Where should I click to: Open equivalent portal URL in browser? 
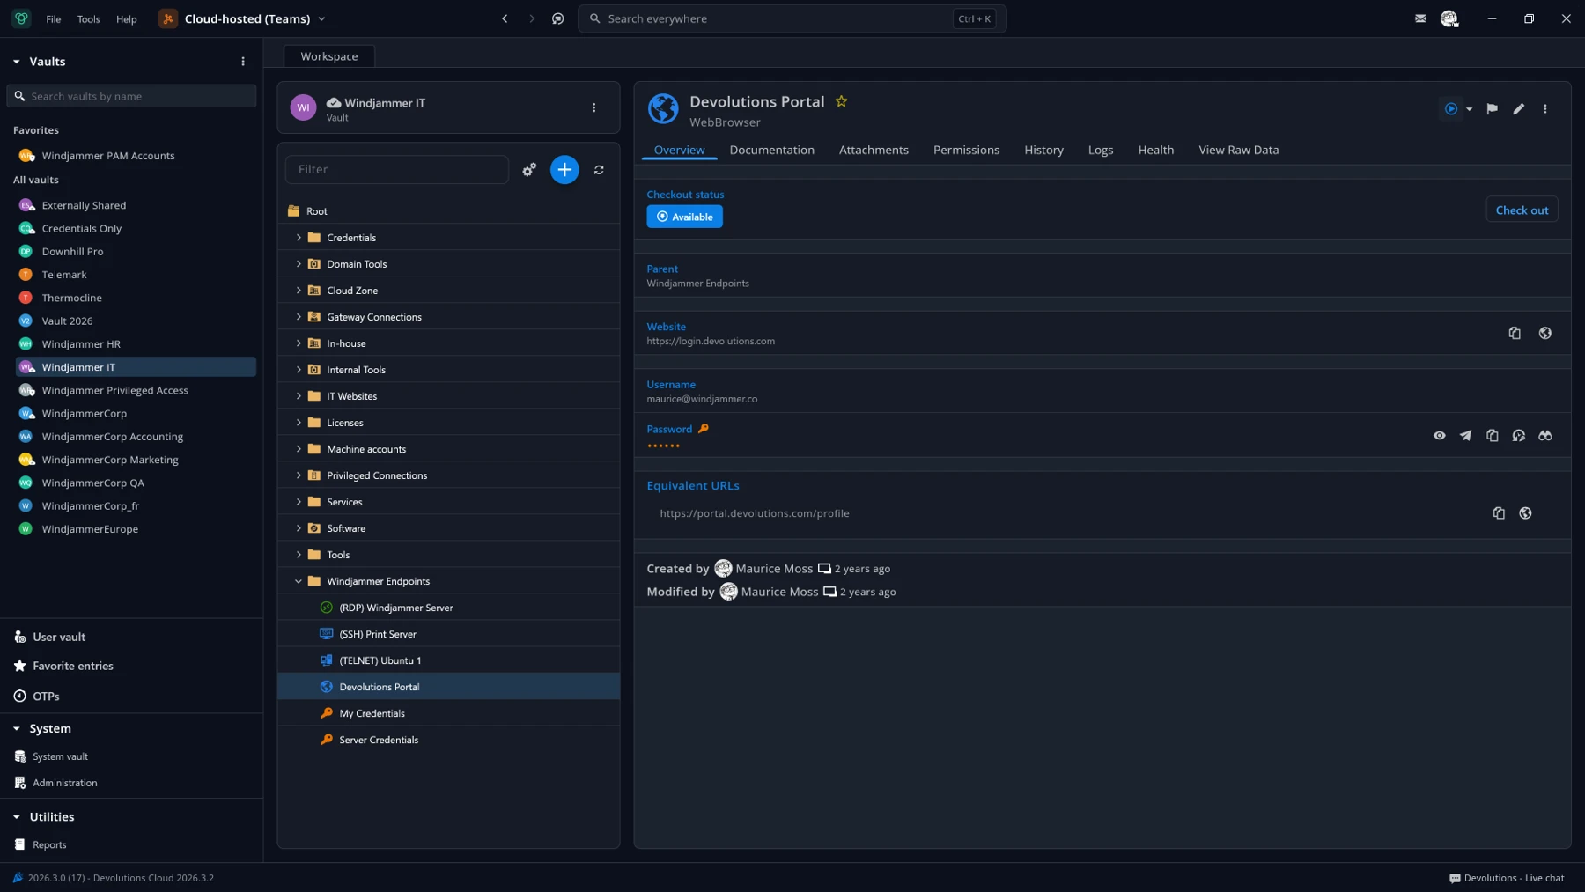pos(1525,513)
